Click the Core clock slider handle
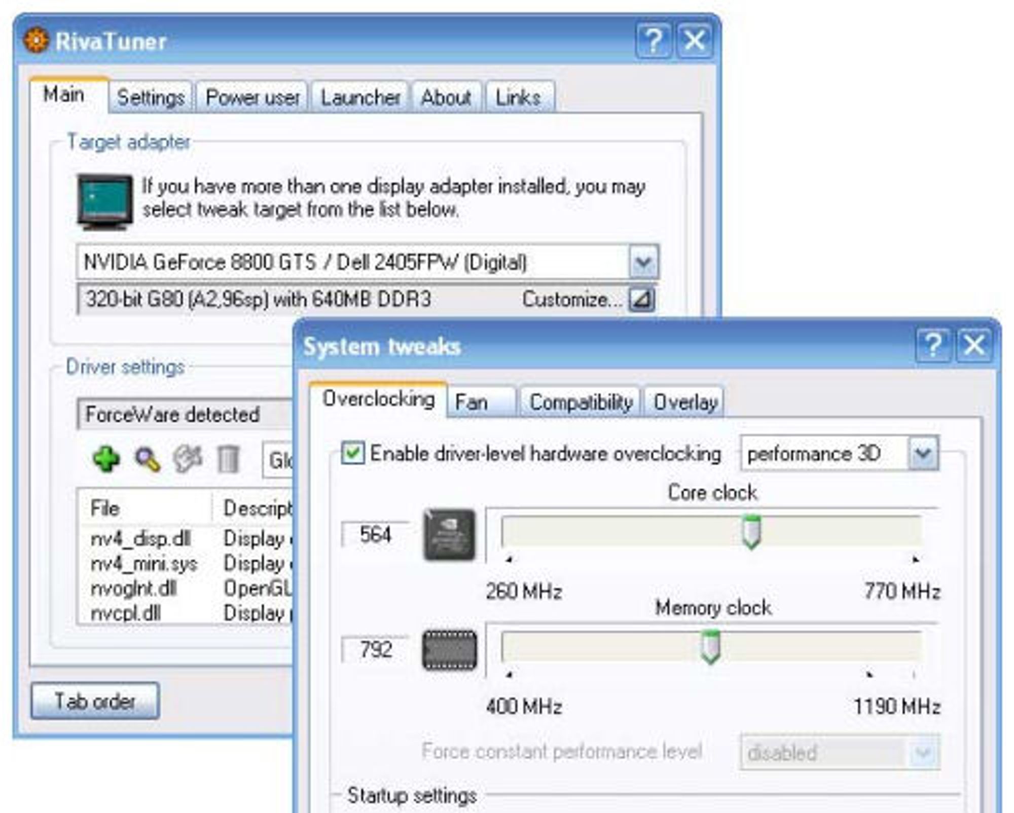 (751, 532)
